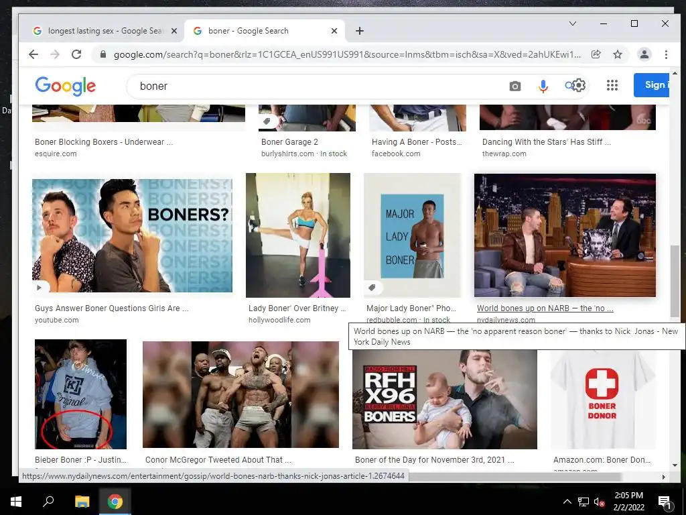
Task: Open network status tray icon
Action: coord(584,502)
